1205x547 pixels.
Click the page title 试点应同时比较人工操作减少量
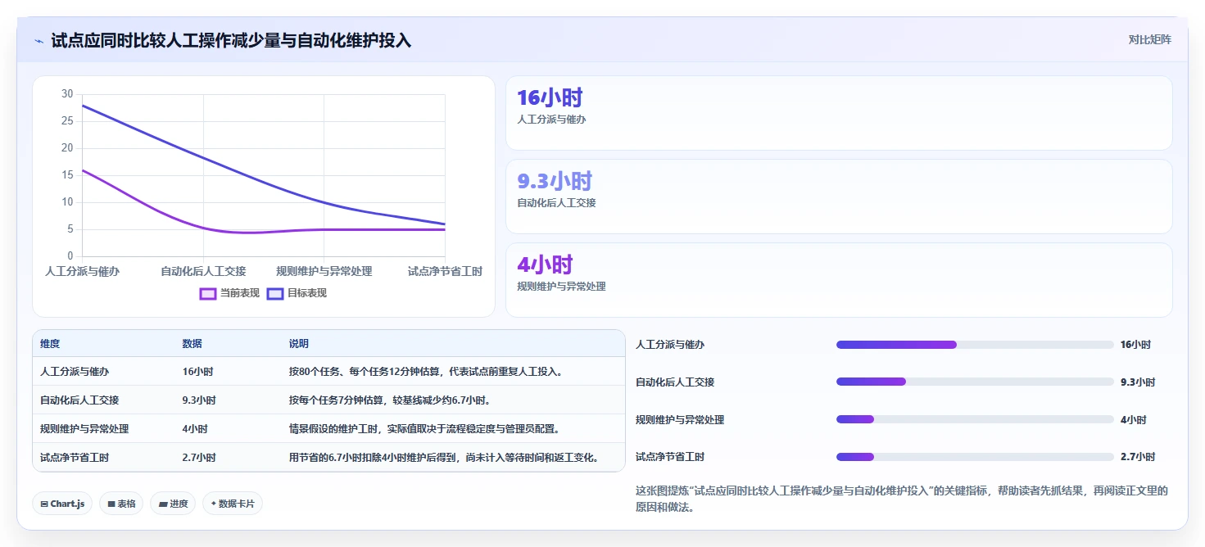pos(231,40)
